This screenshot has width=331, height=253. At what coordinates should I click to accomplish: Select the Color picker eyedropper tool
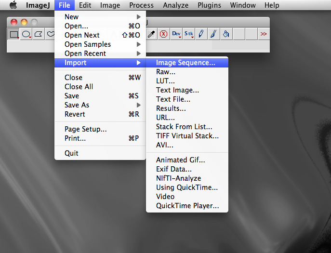(x=151, y=34)
